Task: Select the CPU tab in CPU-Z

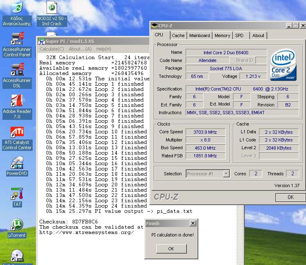Action: pyautogui.click(x=159, y=35)
